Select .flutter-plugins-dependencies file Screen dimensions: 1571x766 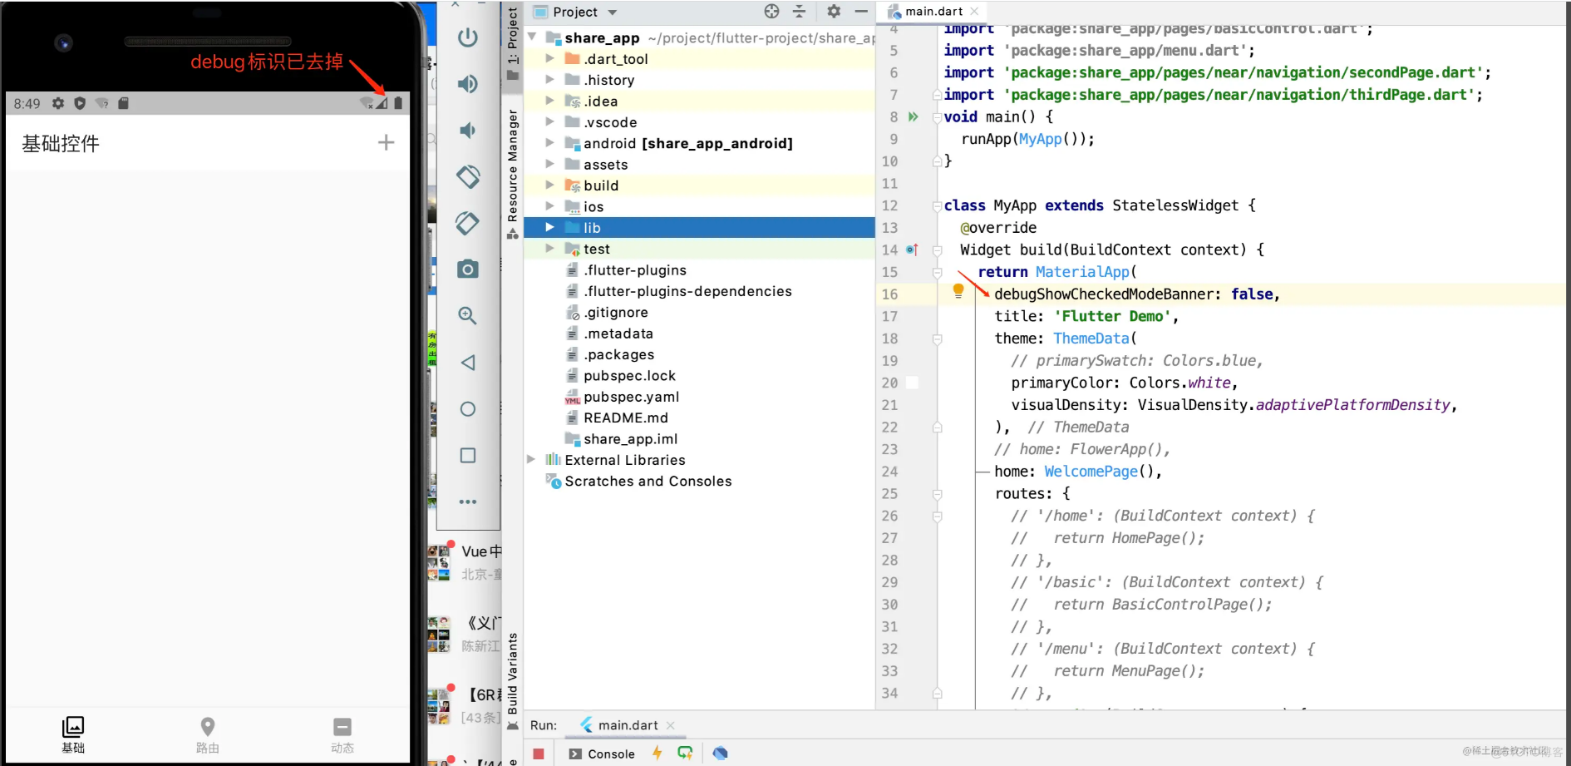687,291
